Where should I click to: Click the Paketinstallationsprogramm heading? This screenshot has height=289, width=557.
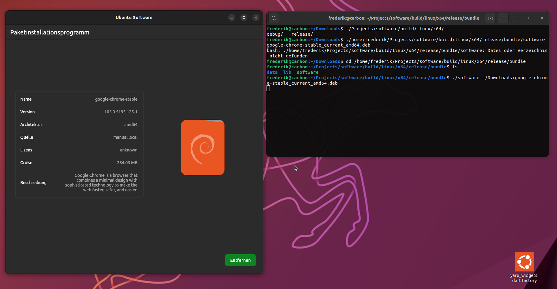50,32
